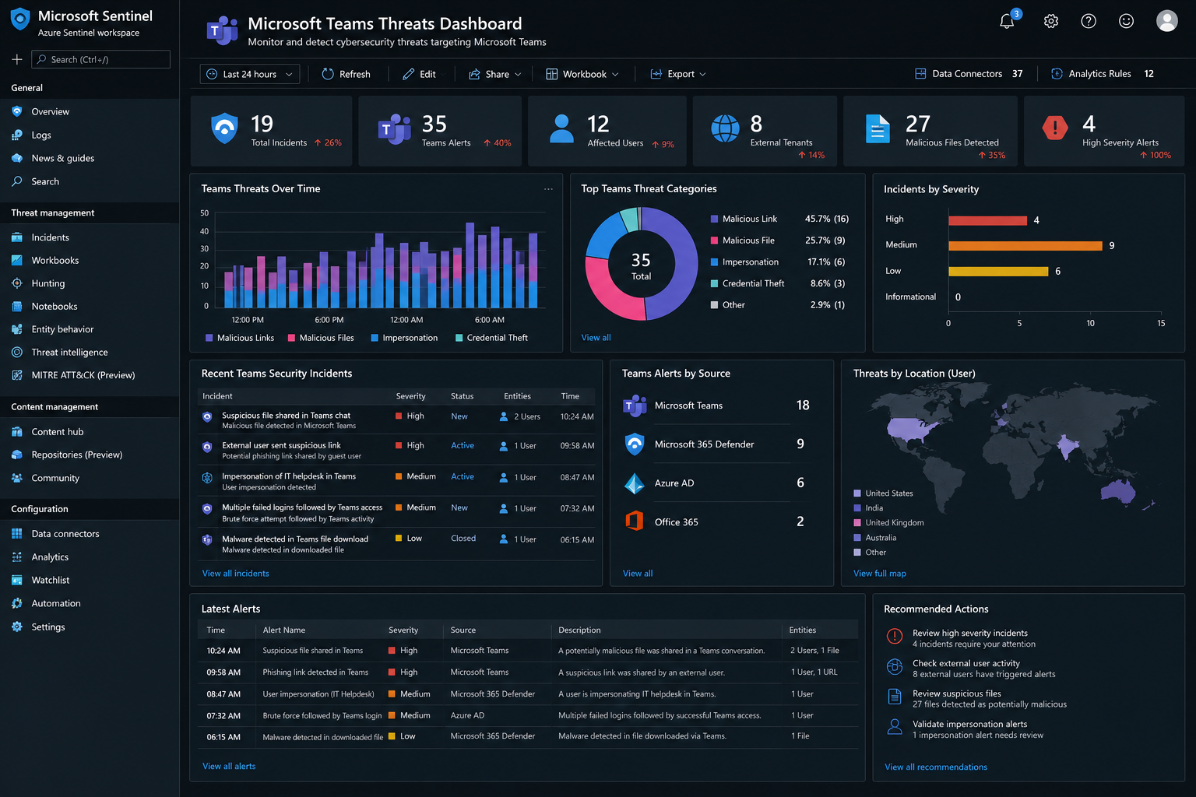Click the Analytics Rules icon in toolbar
The height and width of the screenshot is (797, 1196).
tap(1057, 74)
